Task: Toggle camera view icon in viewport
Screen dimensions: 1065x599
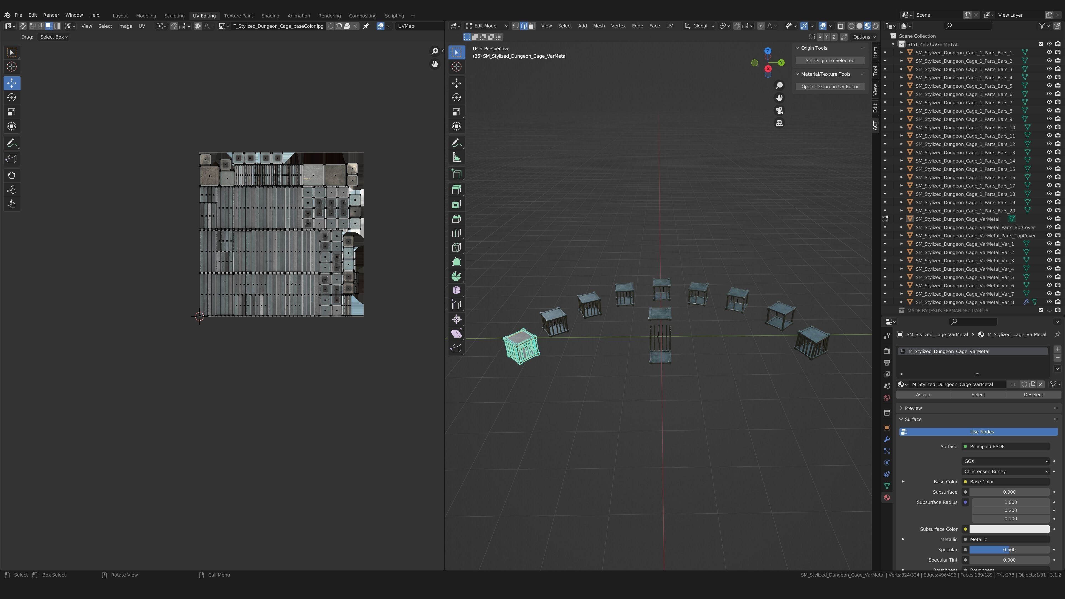Action: [x=779, y=110]
